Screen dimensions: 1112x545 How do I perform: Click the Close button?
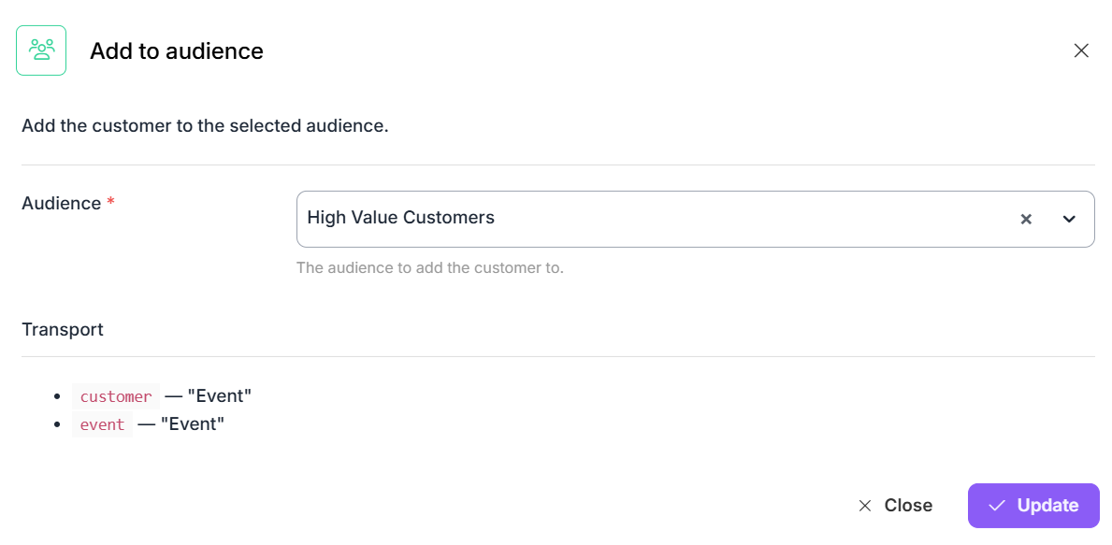coord(895,506)
